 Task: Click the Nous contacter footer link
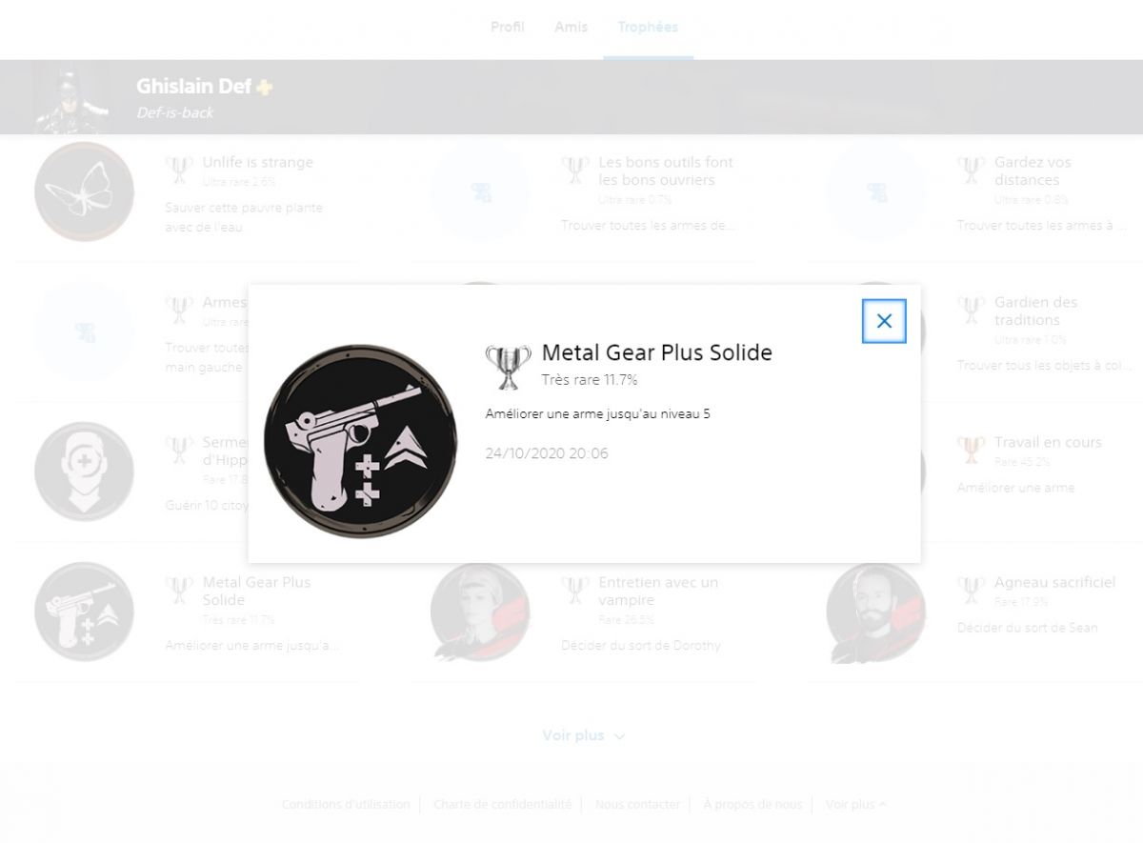click(638, 804)
